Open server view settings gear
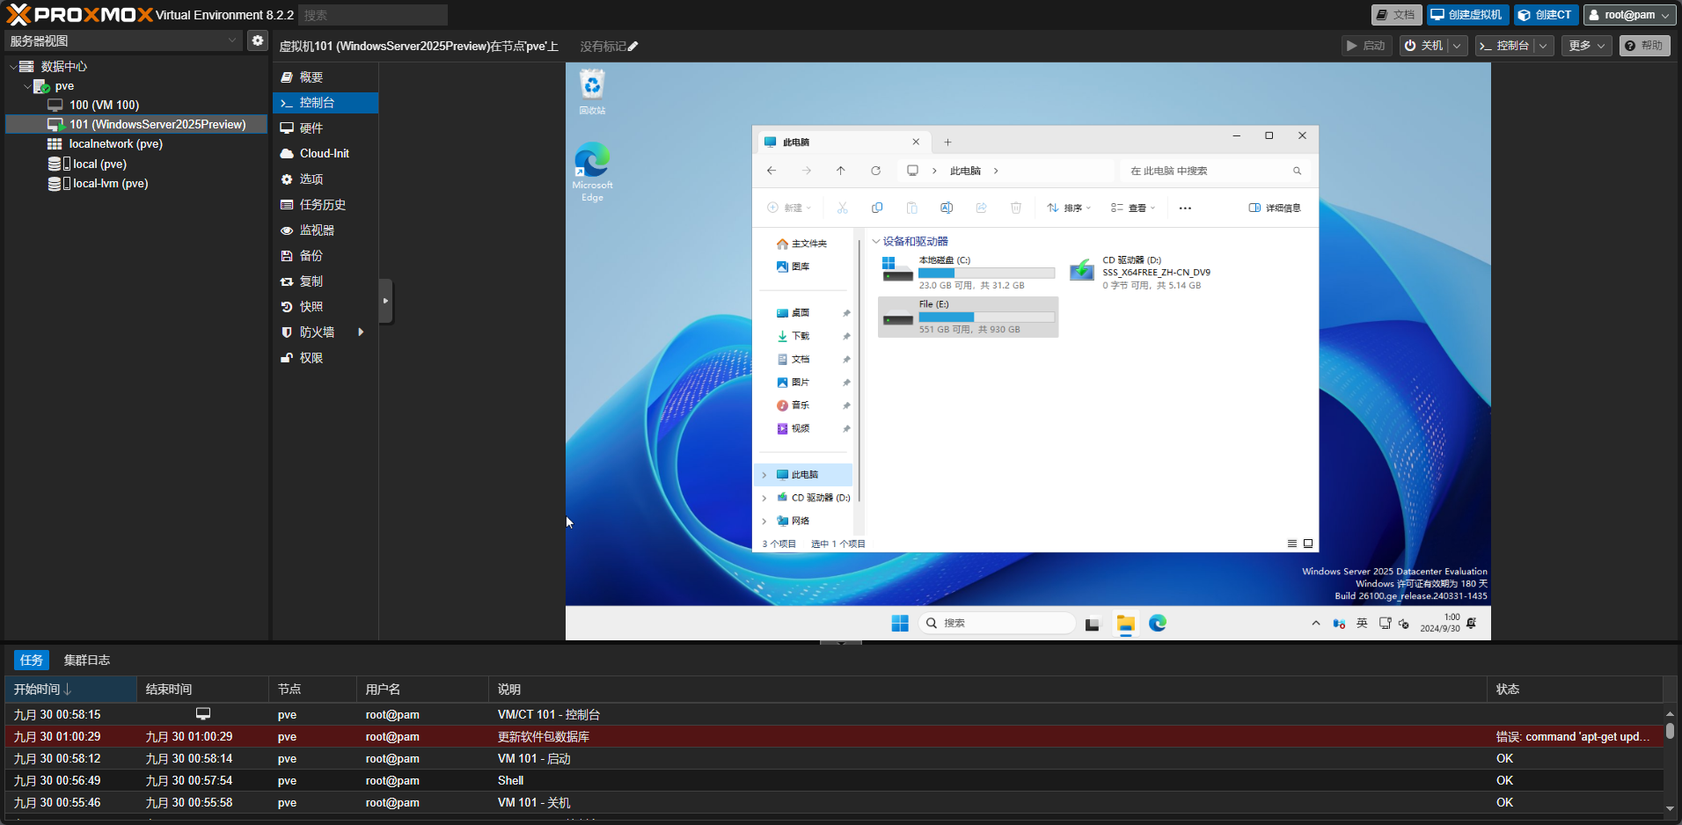The width and height of the screenshot is (1682, 825). click(x=257, y=40)
